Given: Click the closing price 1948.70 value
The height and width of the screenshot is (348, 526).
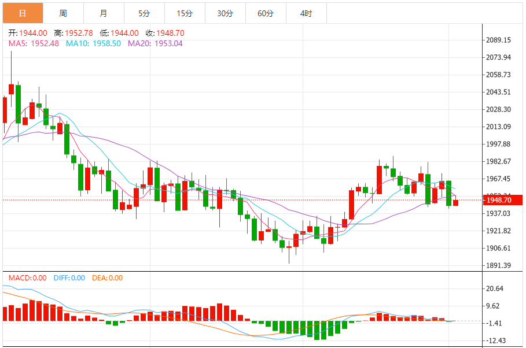Looking at the screenshot, I should point(170,33).
